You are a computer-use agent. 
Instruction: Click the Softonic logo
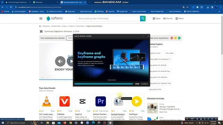click(x=54, y=18)
